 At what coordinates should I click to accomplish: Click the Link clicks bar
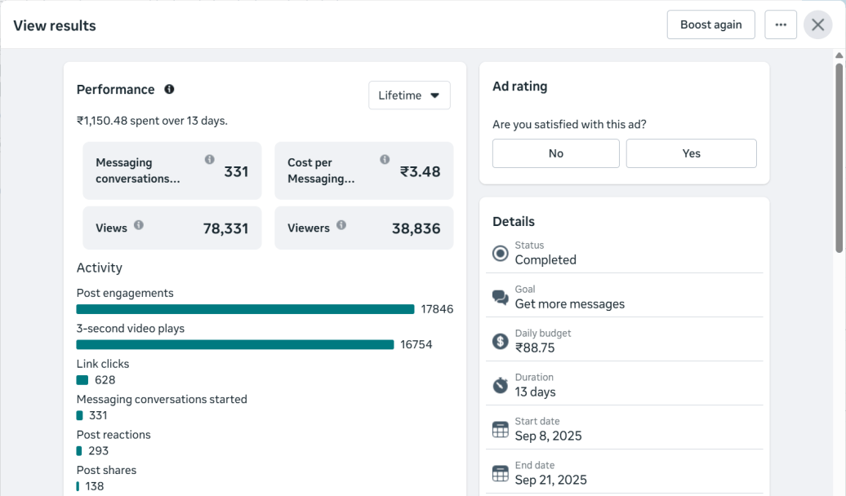[x=82, y=380]
